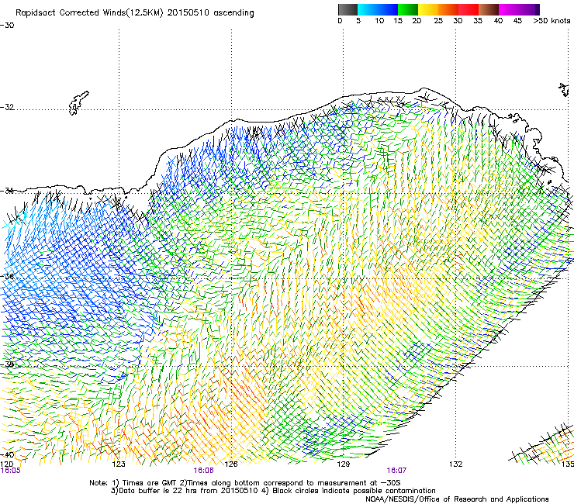Click the latitude label '-30'
The height and width of the screenshot is (504, 574).
click(x=7, y=26)
